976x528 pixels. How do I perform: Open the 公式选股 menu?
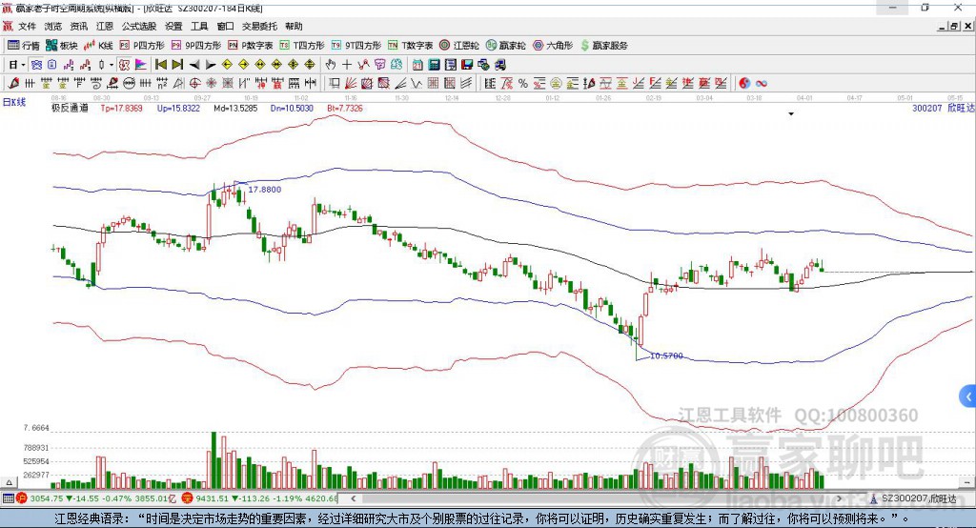click(139, 26)
